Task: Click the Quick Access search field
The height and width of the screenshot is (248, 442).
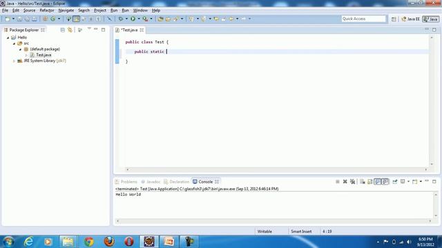Action: 363,19
